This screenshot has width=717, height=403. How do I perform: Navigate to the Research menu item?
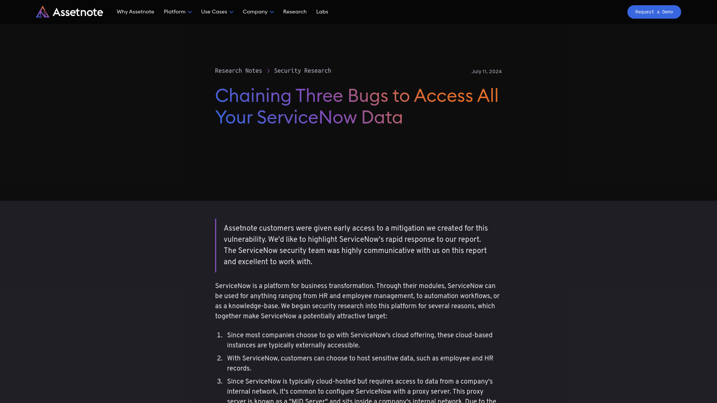[295, 12]
